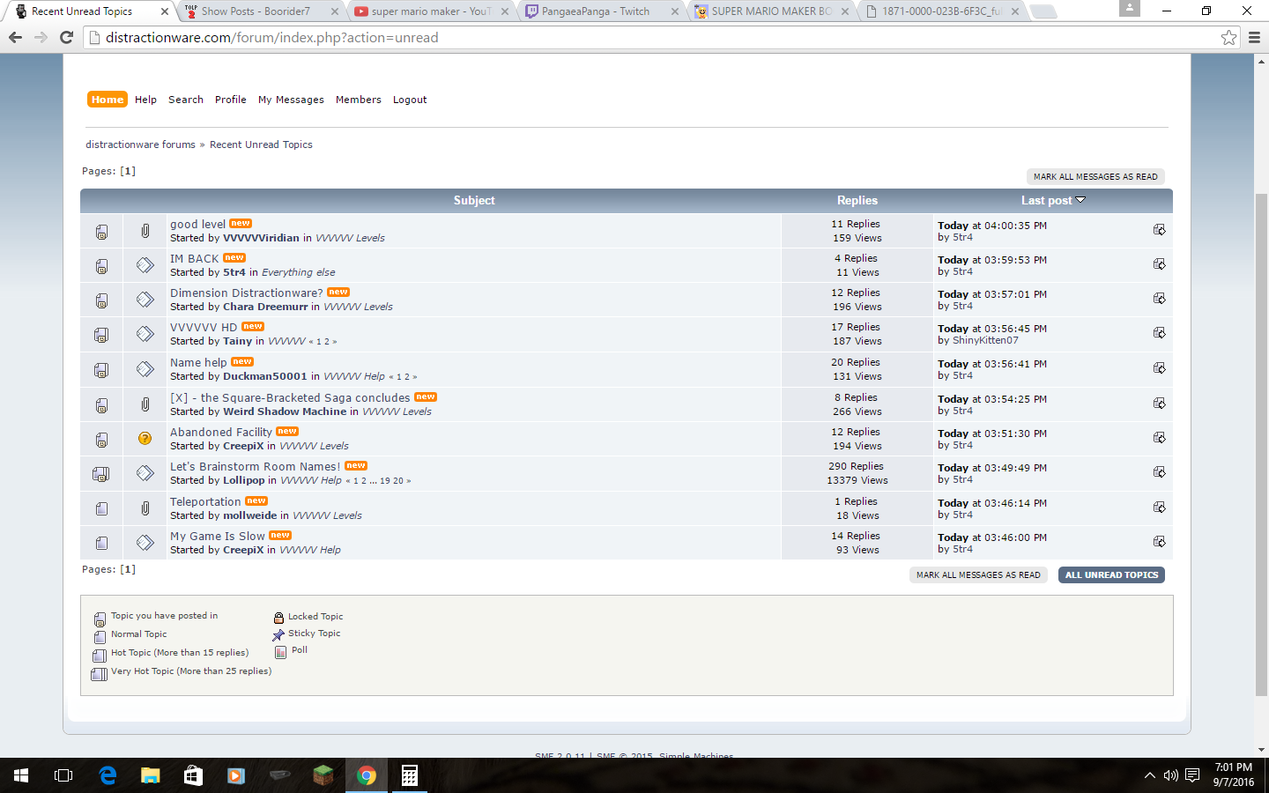1269x793 pixels.
Task: Open the Calculator app from the taskbar
Action: tap(409, 775)
